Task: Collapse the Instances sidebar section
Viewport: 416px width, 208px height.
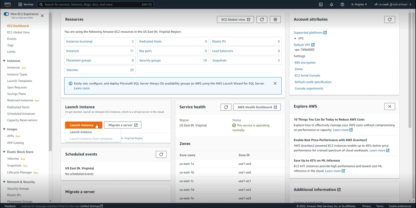Action: (4, 61)
